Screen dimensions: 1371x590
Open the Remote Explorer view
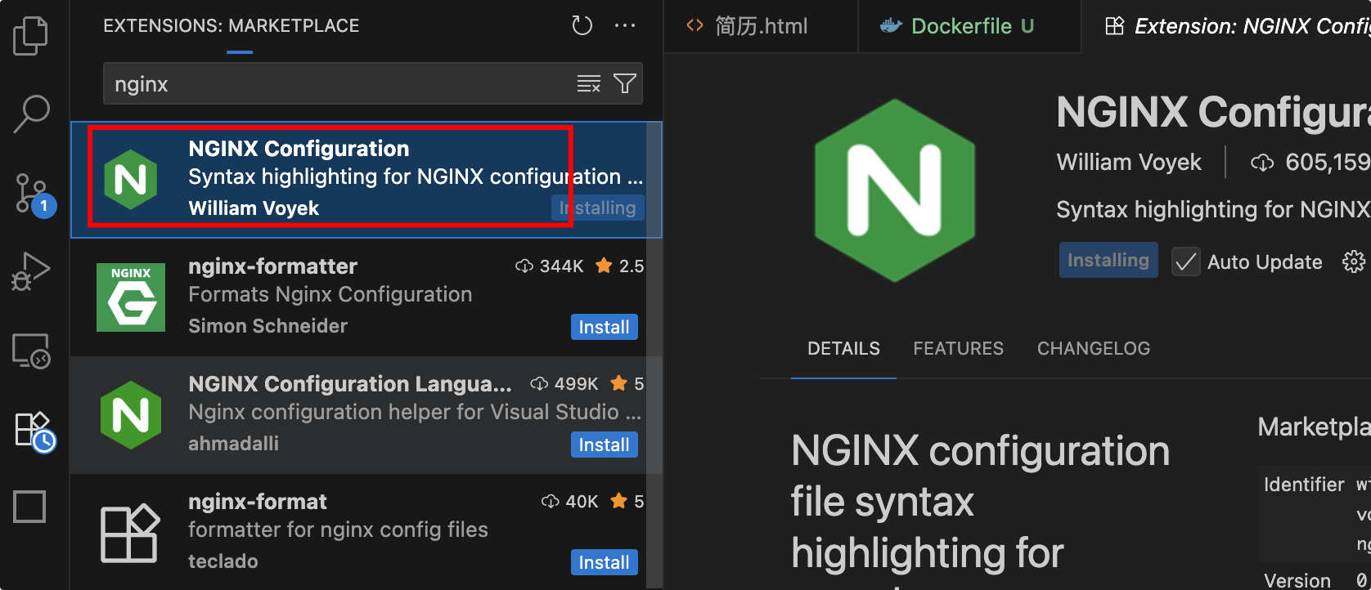[x=31, y=351]
